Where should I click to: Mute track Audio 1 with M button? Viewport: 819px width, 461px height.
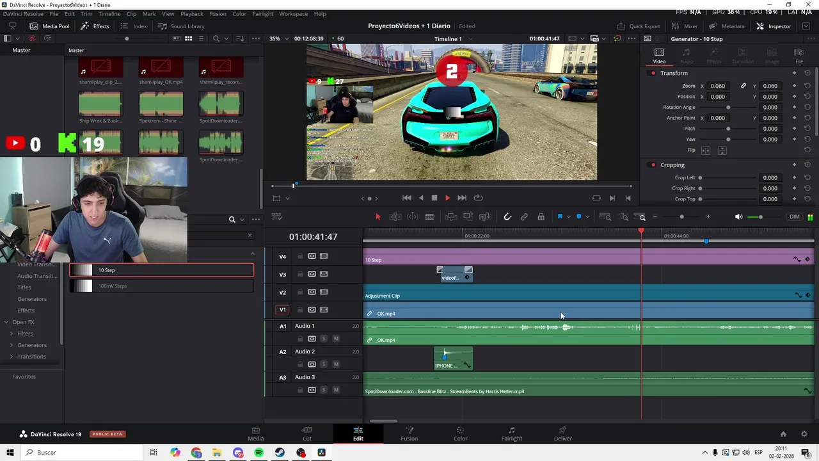[336, 339]
